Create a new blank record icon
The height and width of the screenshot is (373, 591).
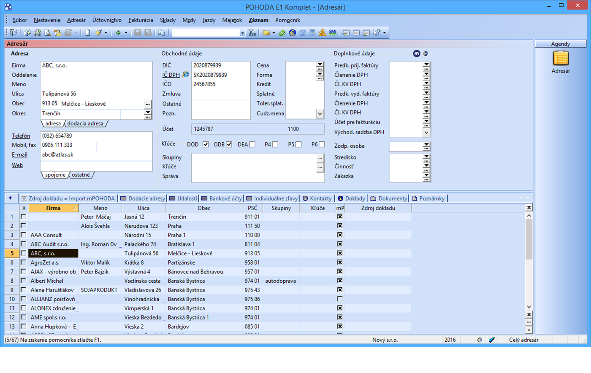(87, 32)
